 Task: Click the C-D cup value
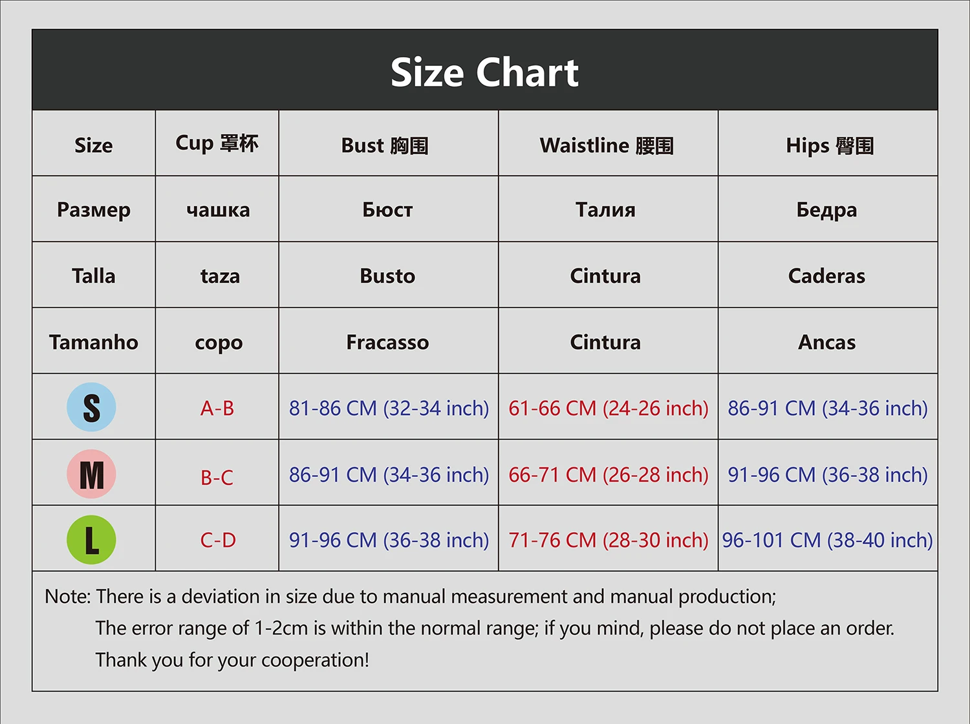click(x=218, y=540)
